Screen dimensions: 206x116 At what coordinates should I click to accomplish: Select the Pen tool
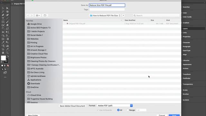click(x=3, y=15)
